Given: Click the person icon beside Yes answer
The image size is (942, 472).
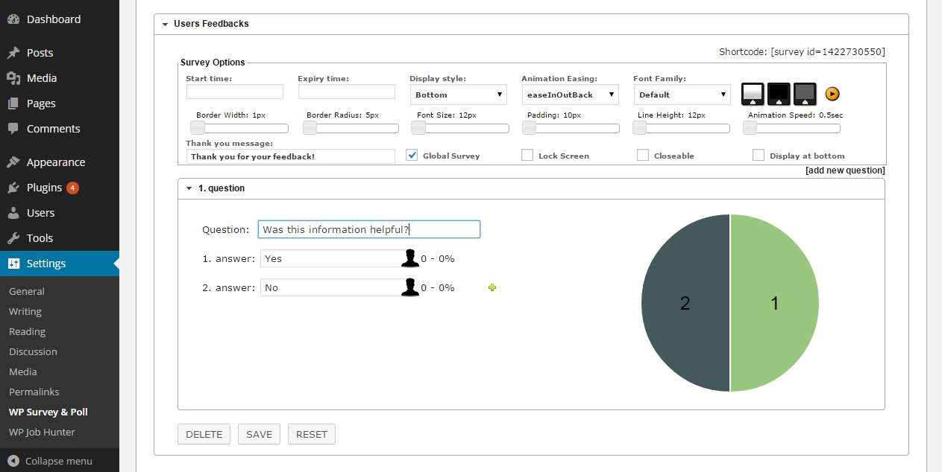Looking at the screenshot, I should tap(410, 258).
